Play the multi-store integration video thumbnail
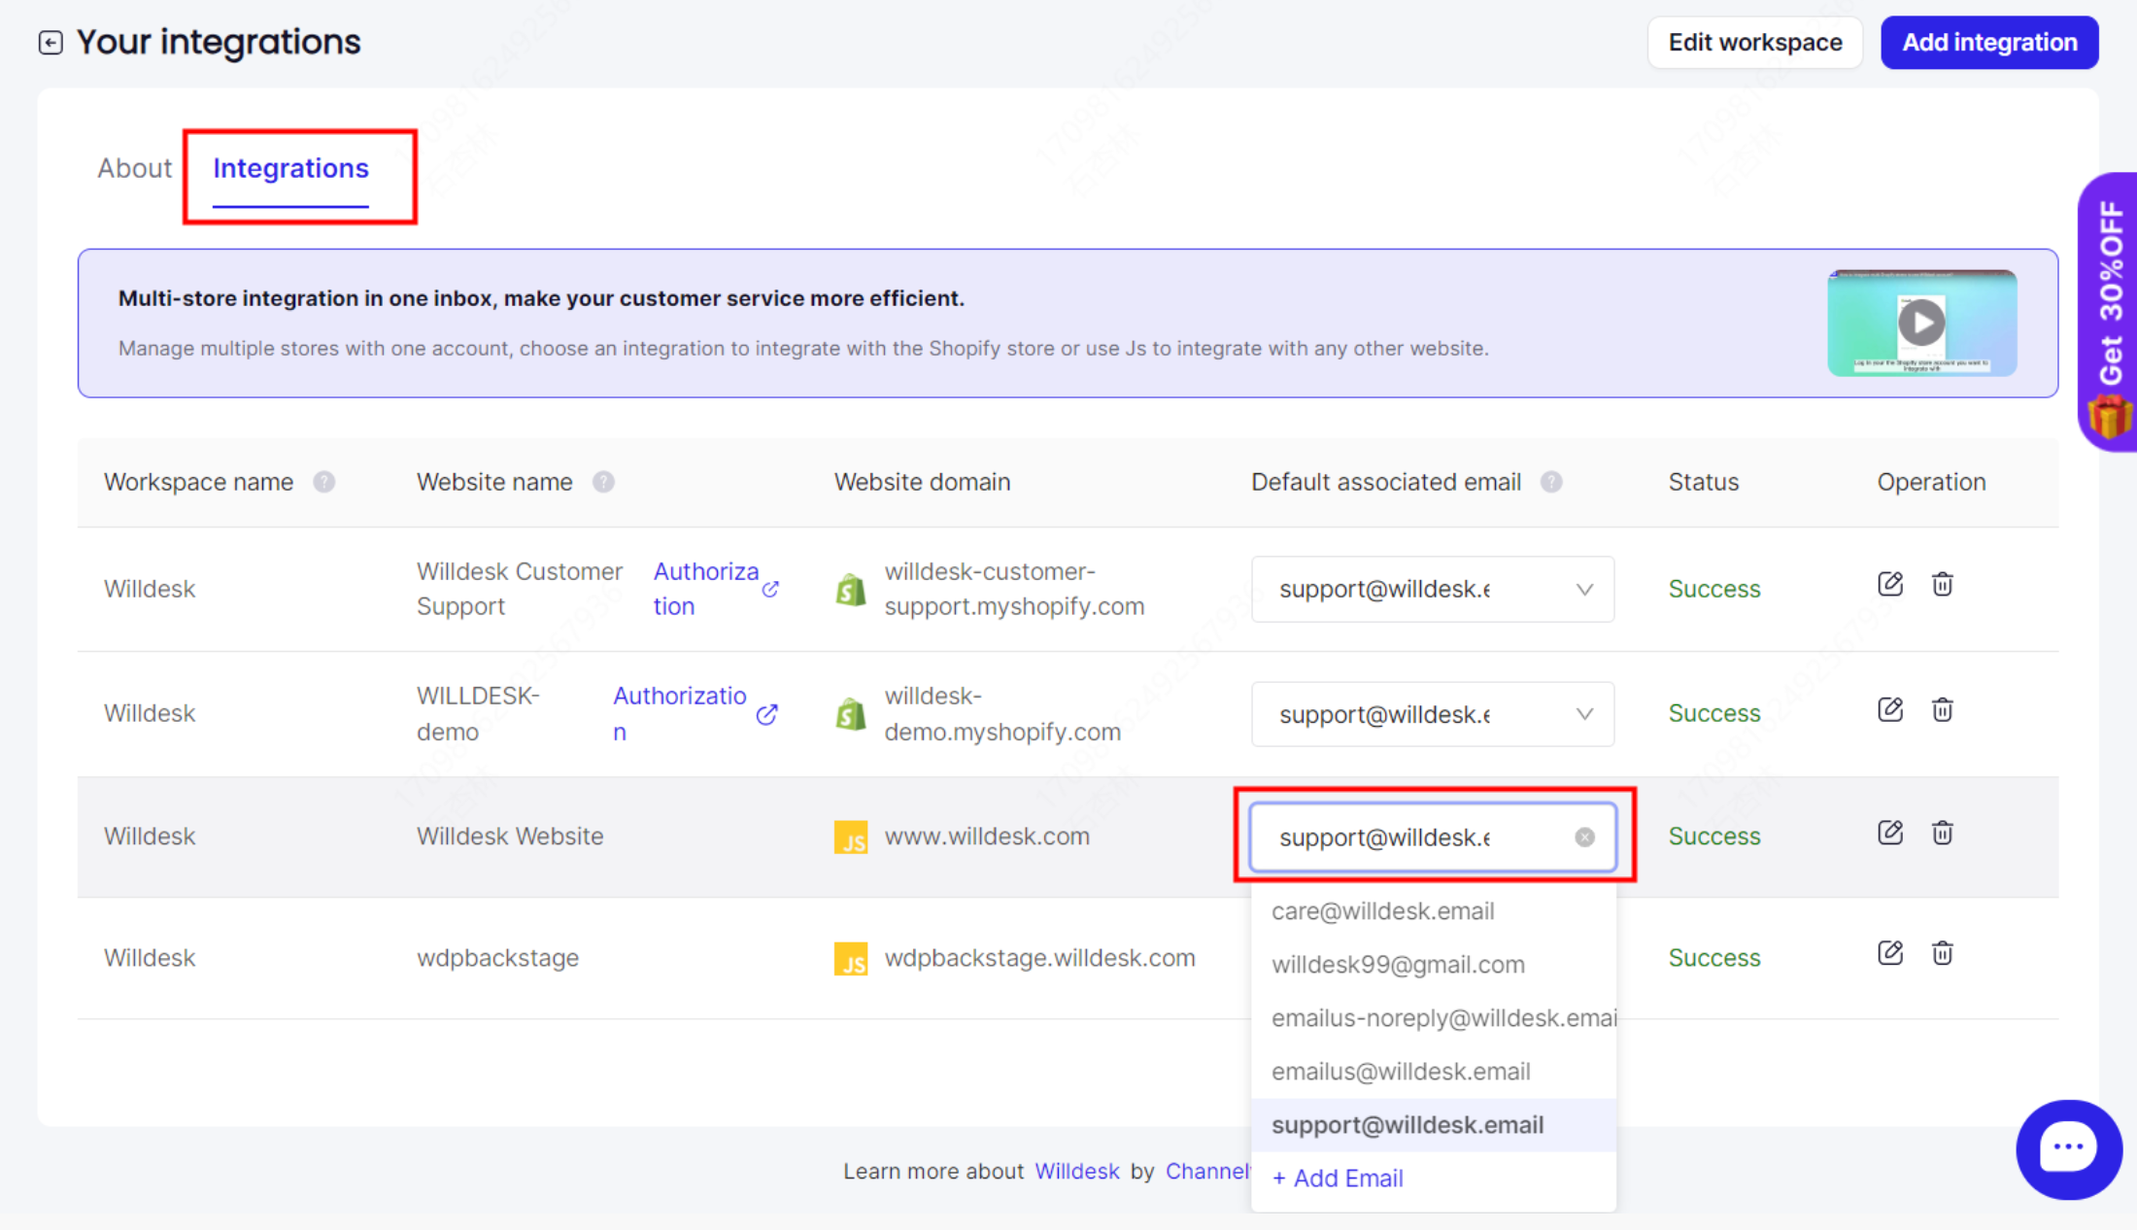 (1921, 323)
